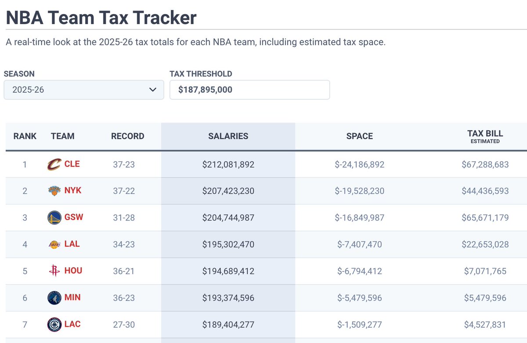Screen dimensions: 527x343
Task: Open the GSW team link
Action: point(74,217)
